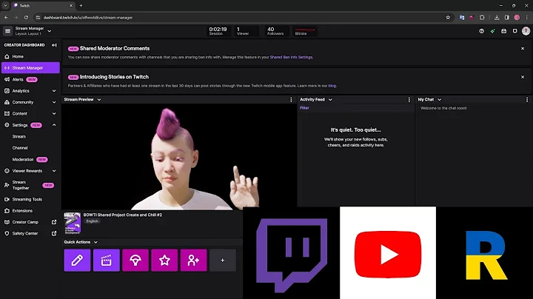Open Moderation settings sub-item
This screenshot has height=299, width=533.
point(23,159)
